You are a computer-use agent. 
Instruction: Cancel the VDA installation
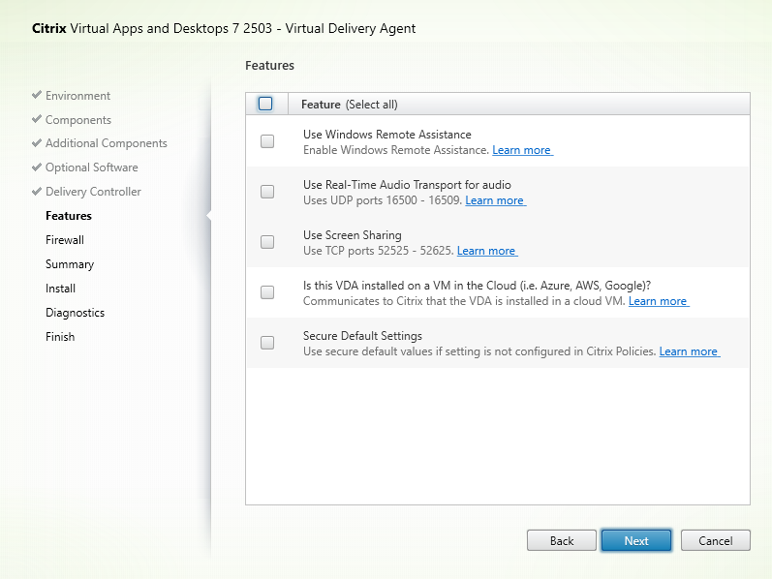tap(715, 541)
